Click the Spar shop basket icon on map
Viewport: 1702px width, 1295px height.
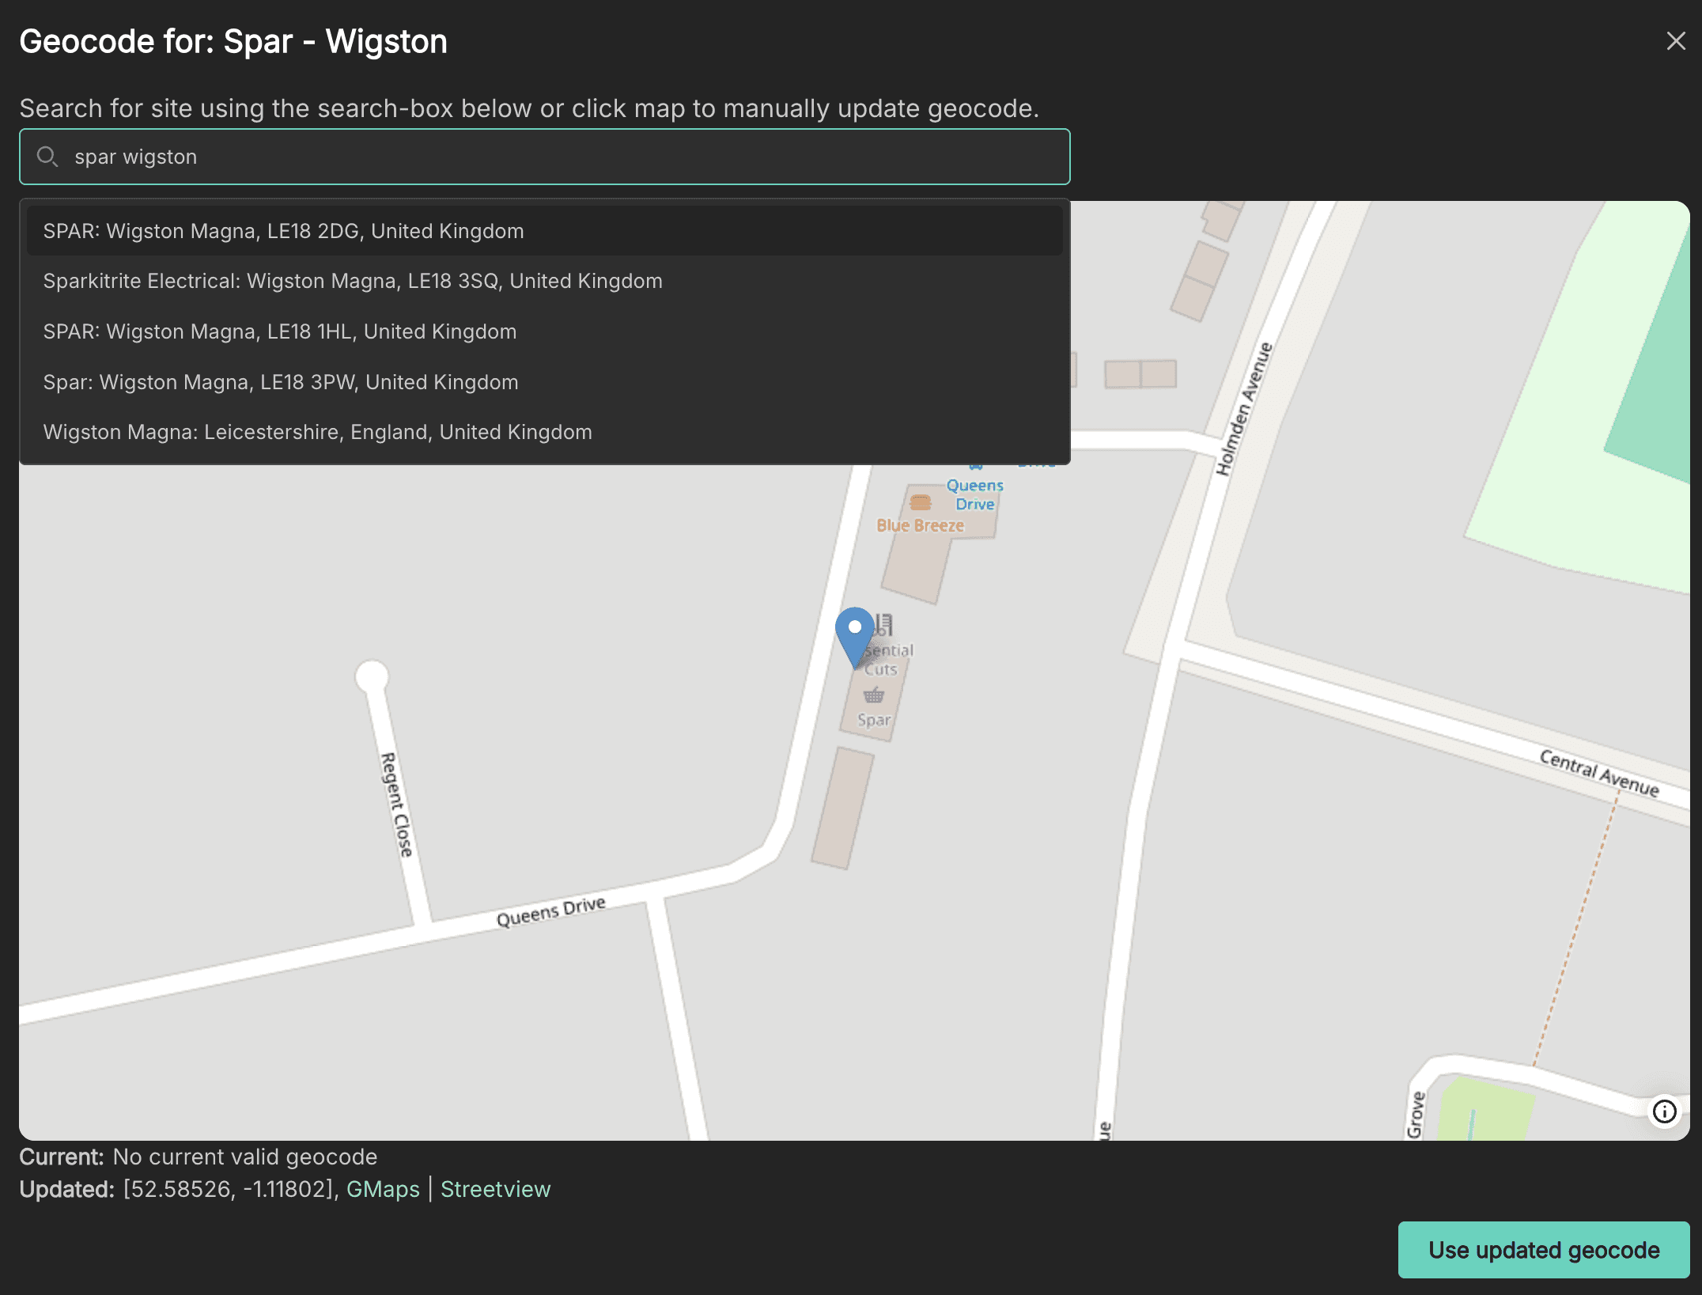pos(874,695)
